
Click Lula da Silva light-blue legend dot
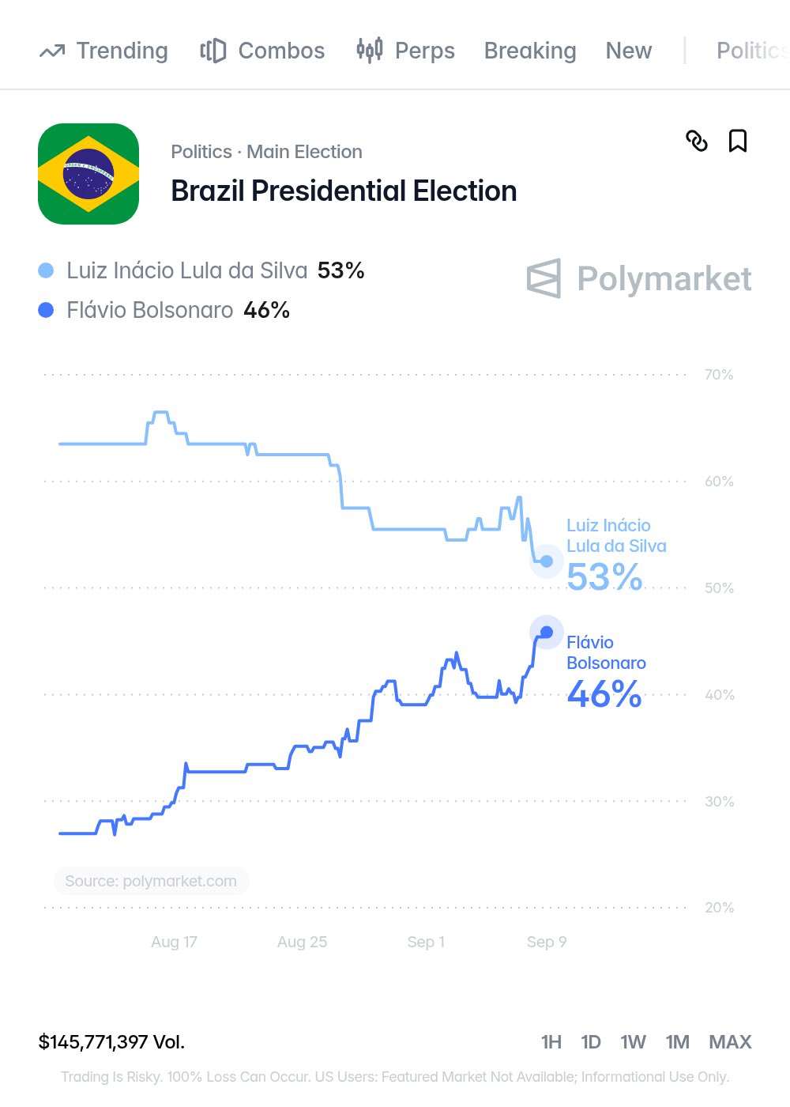pyautogui.click(x=46, y=270)
